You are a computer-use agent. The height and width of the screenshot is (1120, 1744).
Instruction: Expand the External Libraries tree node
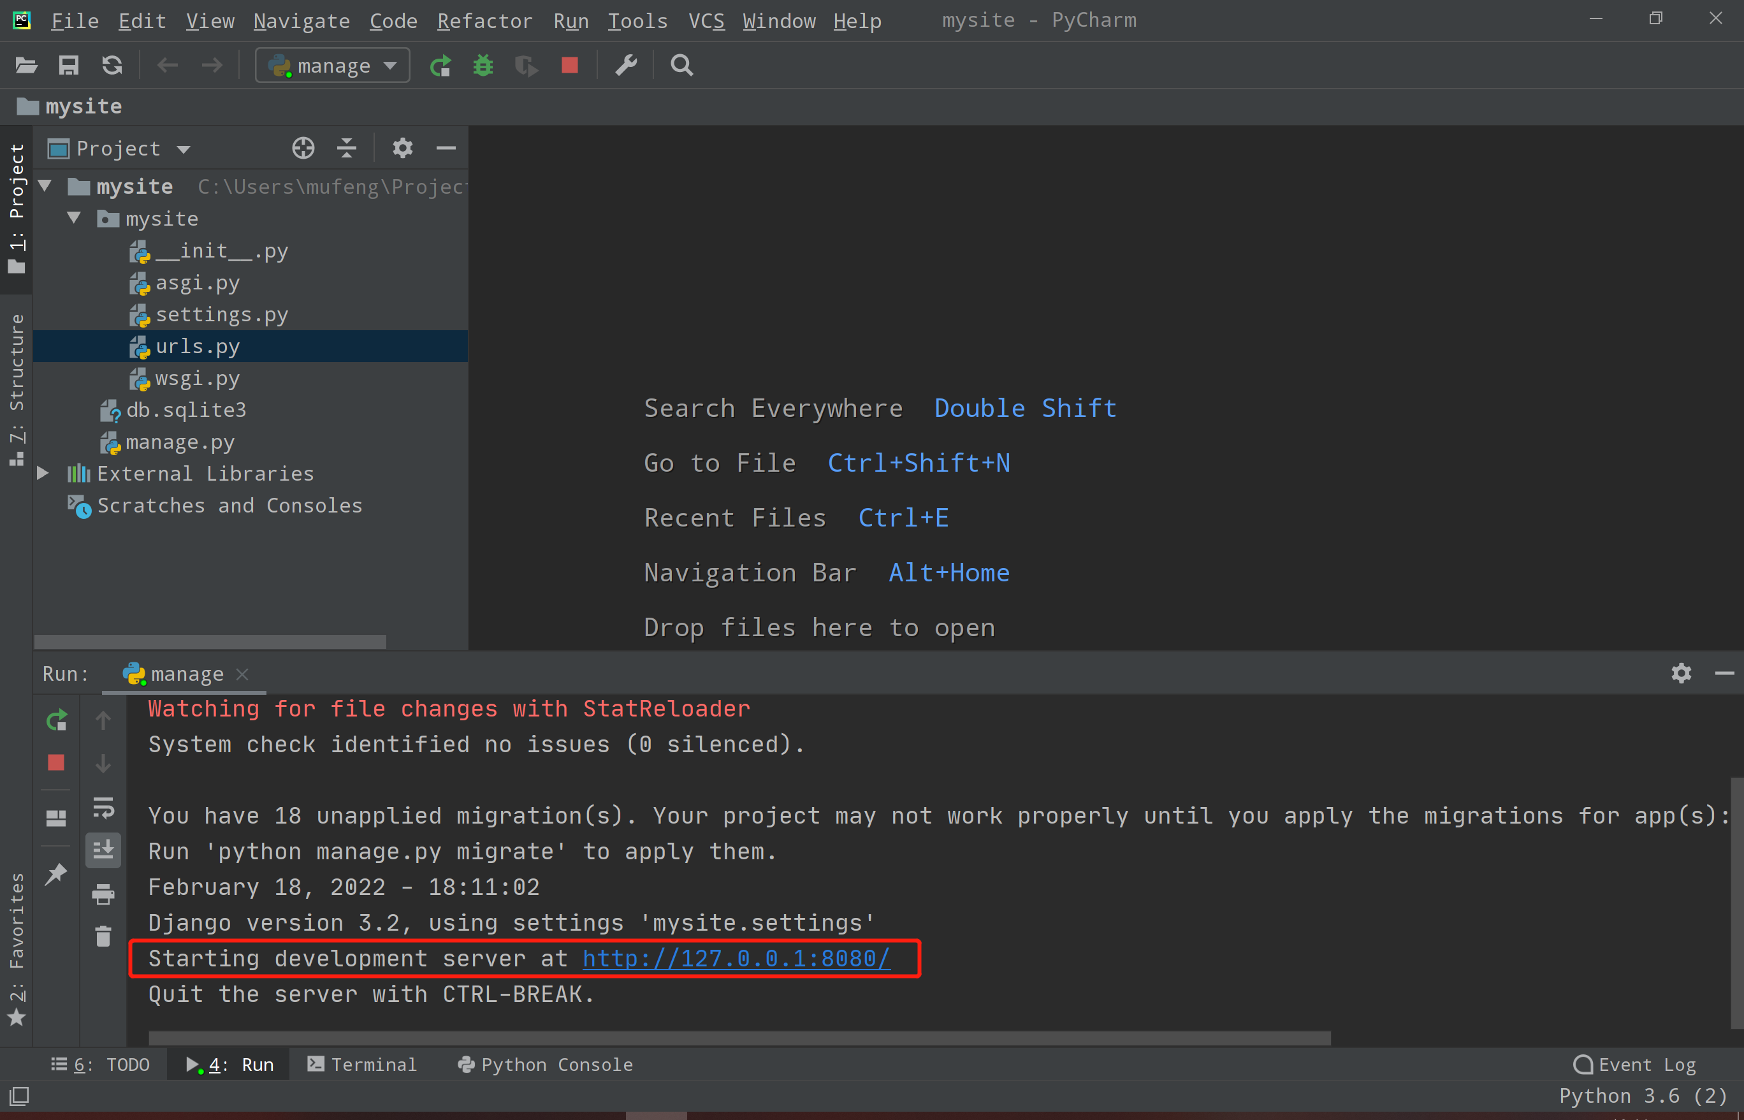(x=43, y=474)
